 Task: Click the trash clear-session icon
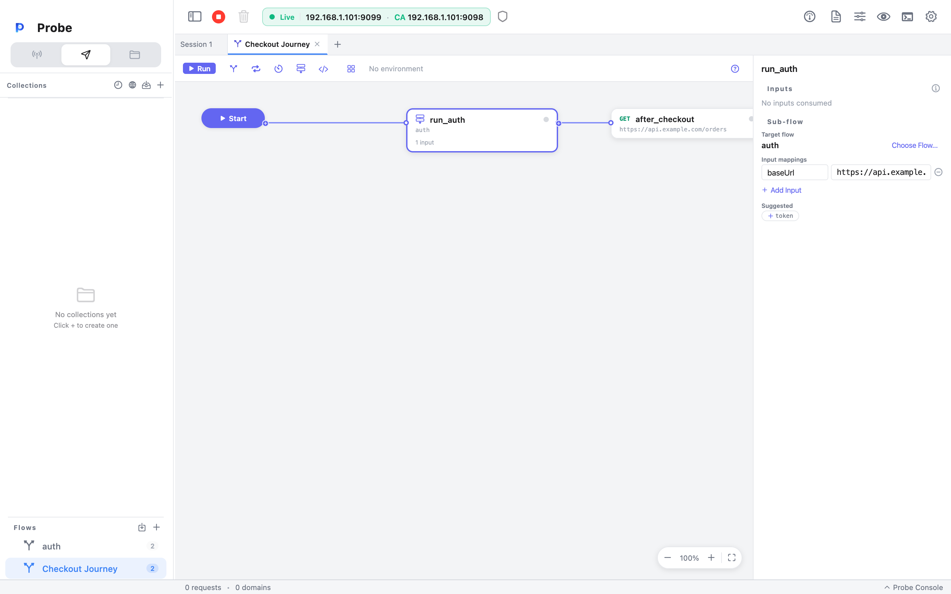tap(244, 16)
